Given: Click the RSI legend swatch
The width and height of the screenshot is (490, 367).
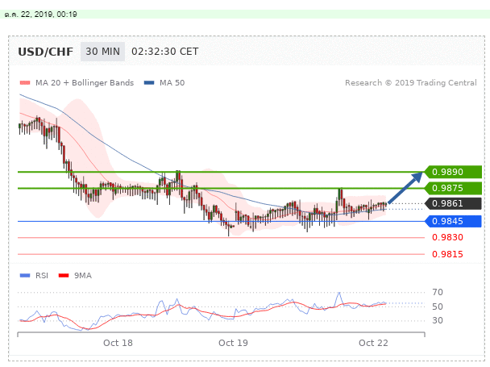Looking at the screenshot, I should 25,276.
